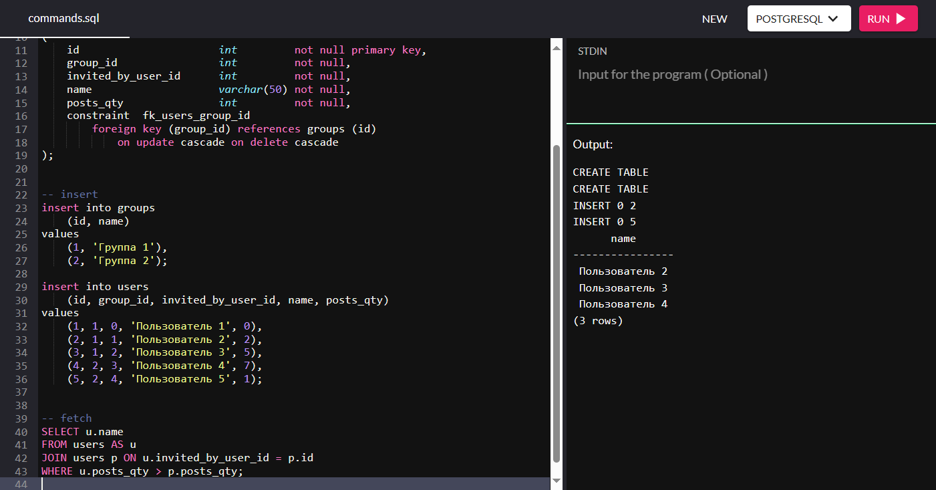Click the 'constraint fk_users_group_id' line
936x490 pixels.
[x=158, y=116]
